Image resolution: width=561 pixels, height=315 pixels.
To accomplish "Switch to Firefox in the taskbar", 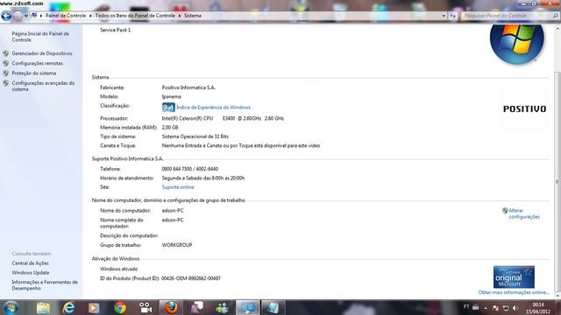I will 171,307.
